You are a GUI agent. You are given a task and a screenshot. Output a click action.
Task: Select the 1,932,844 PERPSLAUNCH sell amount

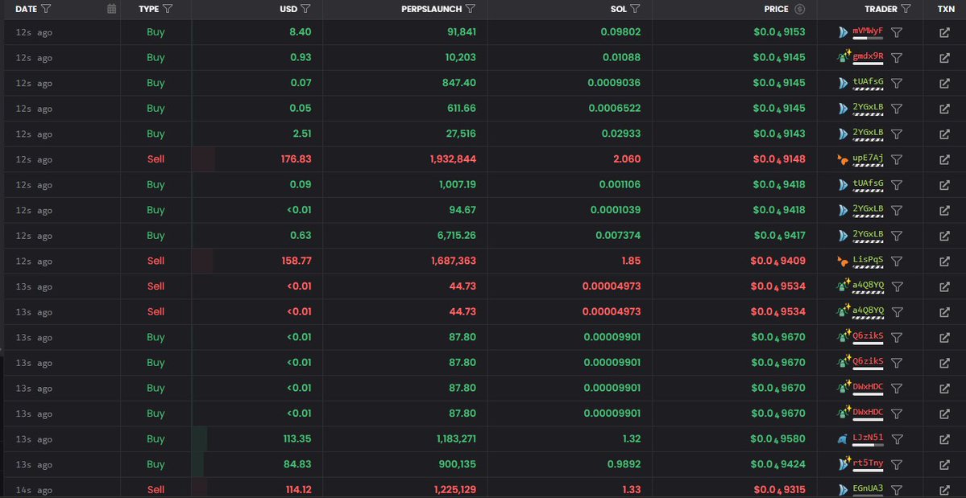pyautogui.click(x=453, y=159)
